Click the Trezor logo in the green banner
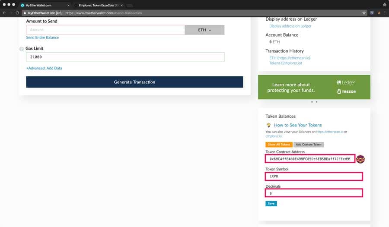The height and width of the screenshot is (227, 389). point(346,91)
